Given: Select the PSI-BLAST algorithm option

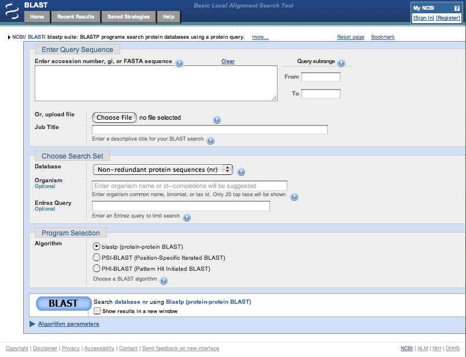Looking at the screenshot, I should tap(97, 257).
